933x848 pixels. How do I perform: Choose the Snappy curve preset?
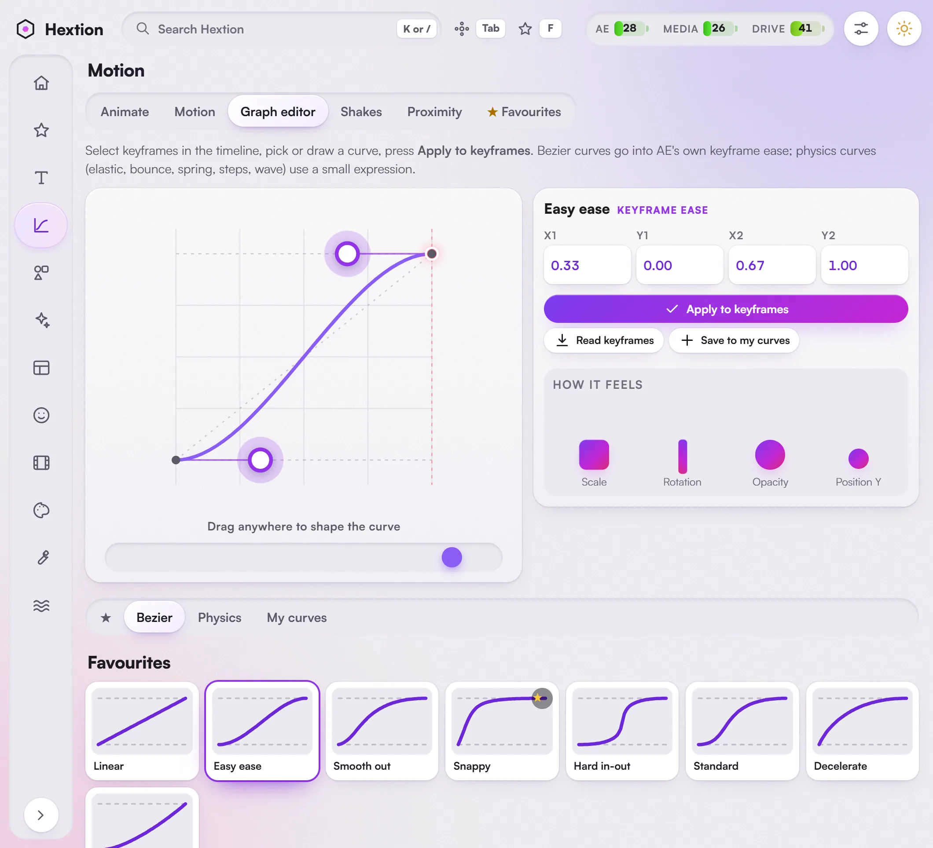coord(502,731)
